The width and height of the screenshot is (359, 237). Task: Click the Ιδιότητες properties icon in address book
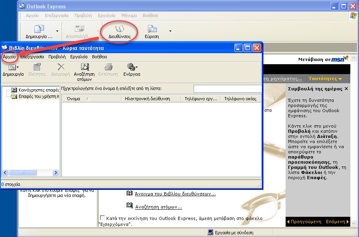[37, 67]
